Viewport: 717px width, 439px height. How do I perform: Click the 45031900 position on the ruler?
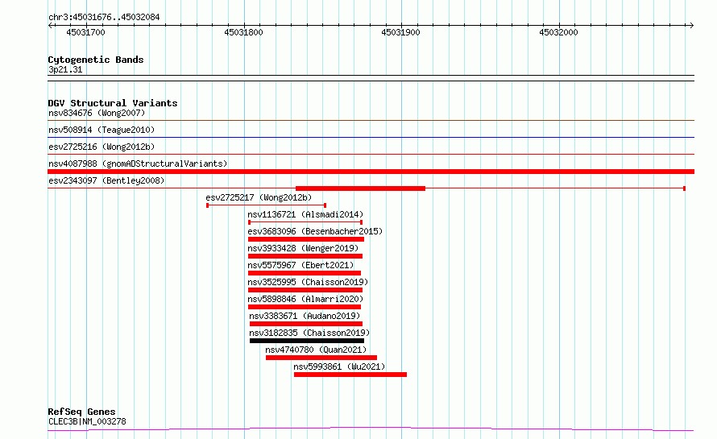400,33
